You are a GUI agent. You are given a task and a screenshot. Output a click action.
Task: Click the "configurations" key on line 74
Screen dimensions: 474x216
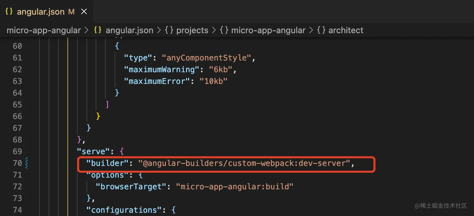(124, 210)
